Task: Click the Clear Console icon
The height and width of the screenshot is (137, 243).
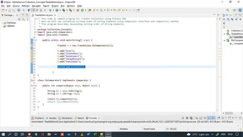Action: click(x=197, y=118)
